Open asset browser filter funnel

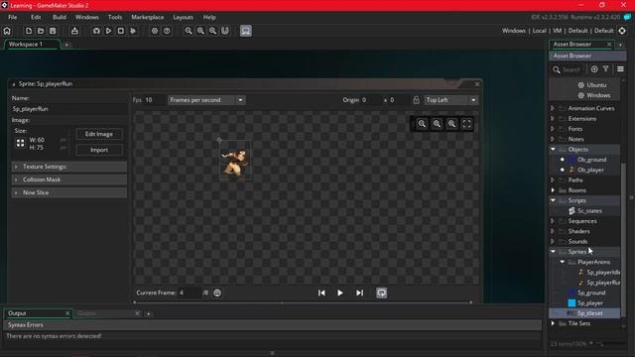pos(606,69)
